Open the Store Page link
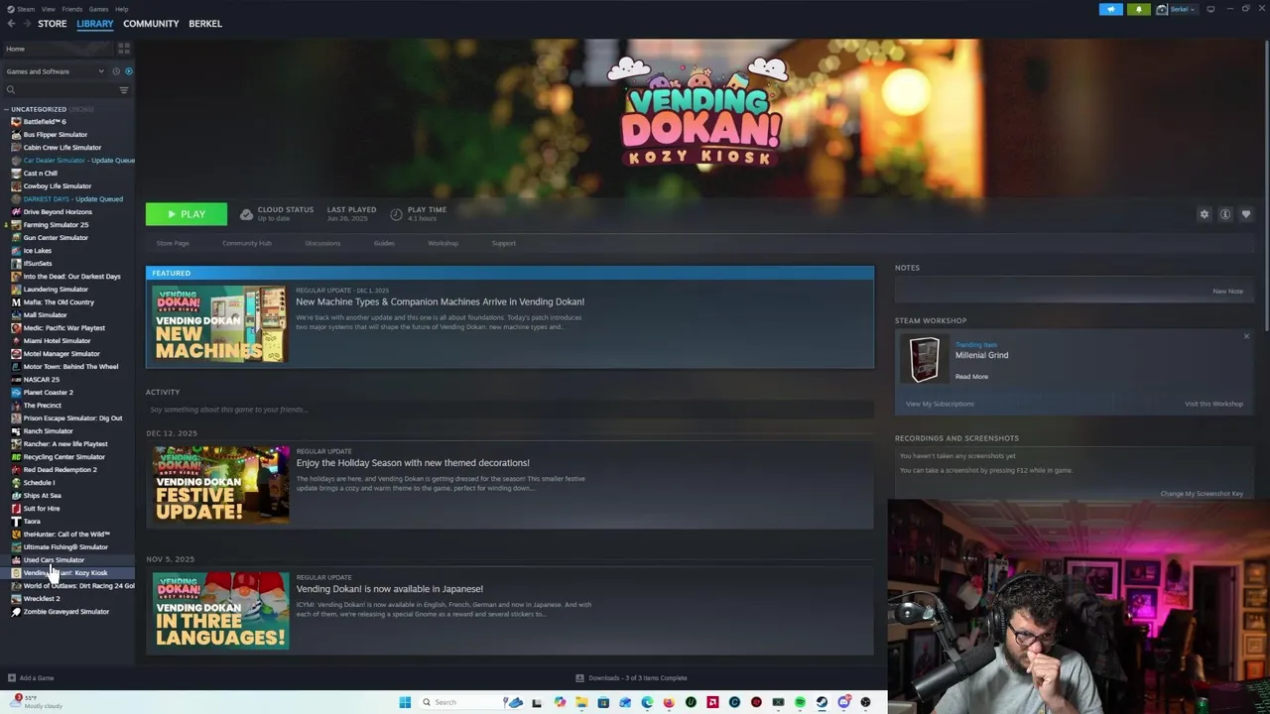The height and width of the screenshot is (714, 1270). pyautogui.click(x=173, y=243)
